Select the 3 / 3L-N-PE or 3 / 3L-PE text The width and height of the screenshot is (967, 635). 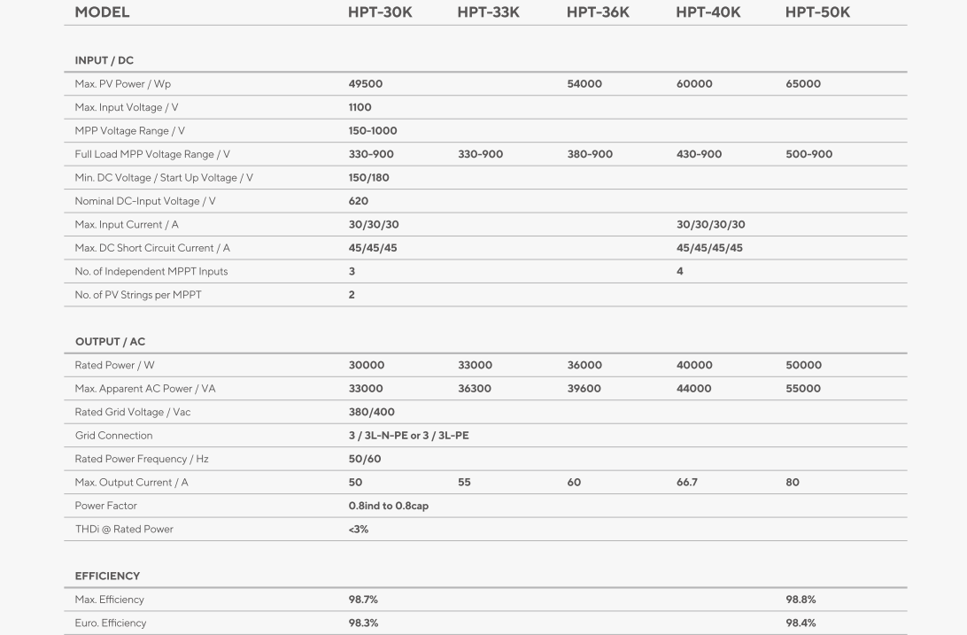[408, 436]
